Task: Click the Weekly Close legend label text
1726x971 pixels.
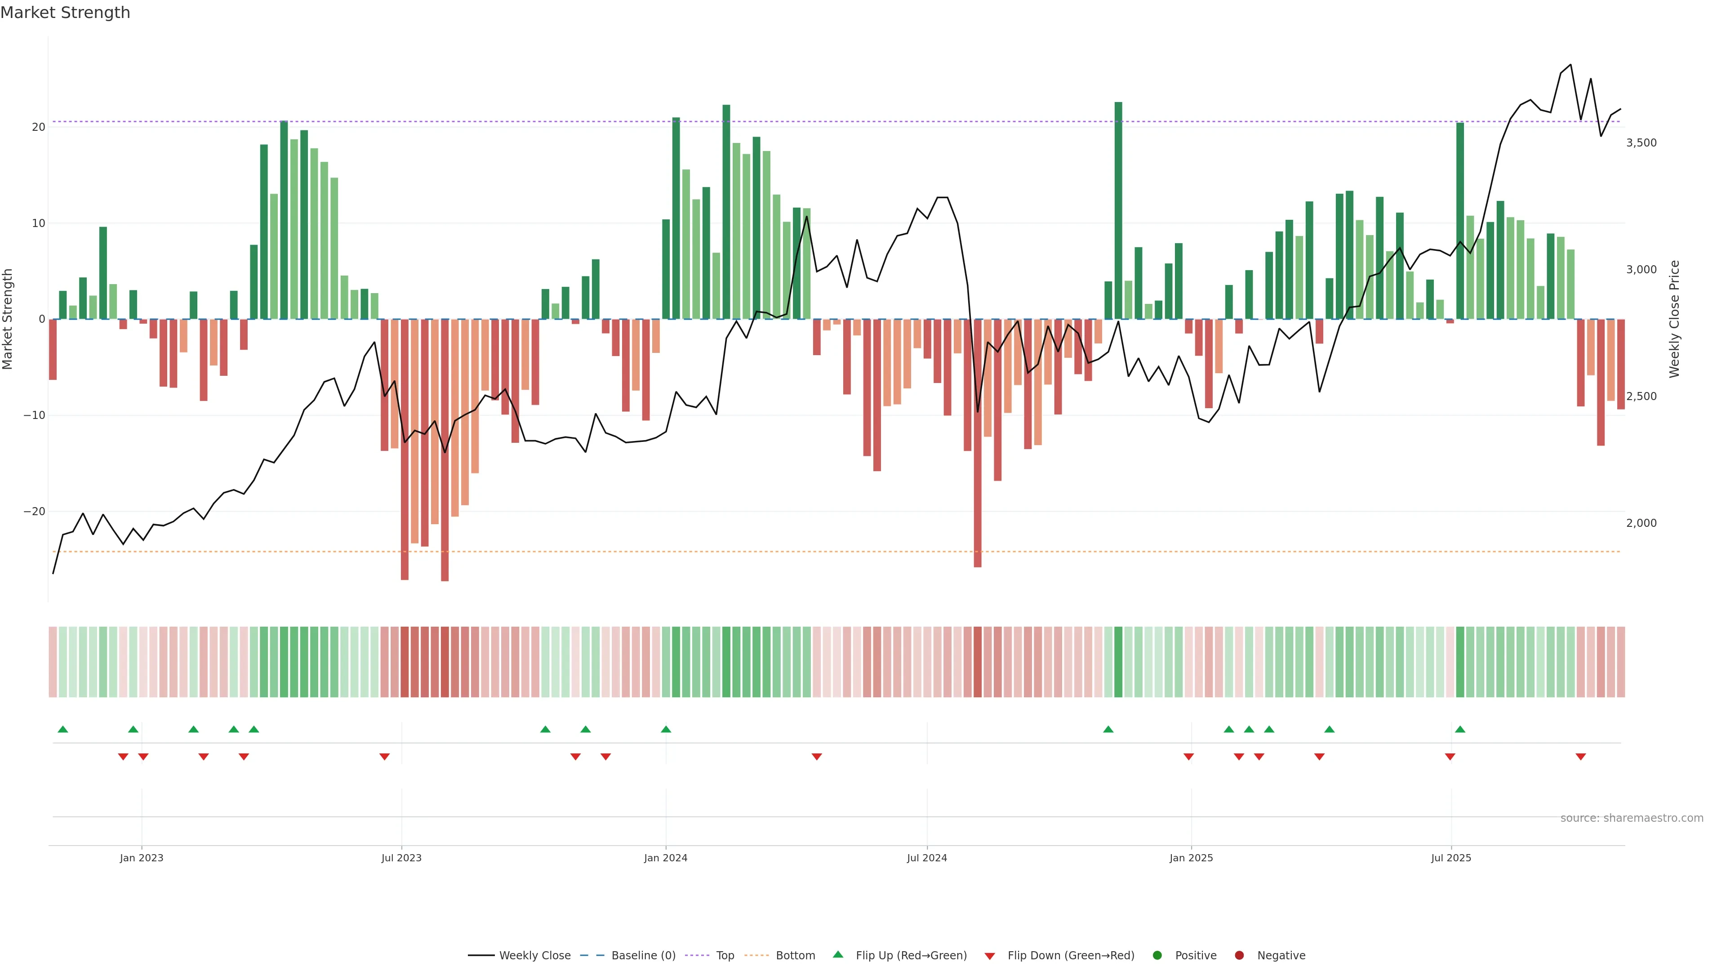Action: (x=535, y=956)
